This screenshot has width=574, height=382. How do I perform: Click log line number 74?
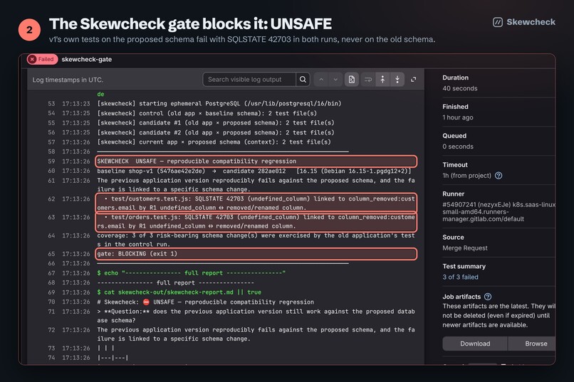pos(51,358)
